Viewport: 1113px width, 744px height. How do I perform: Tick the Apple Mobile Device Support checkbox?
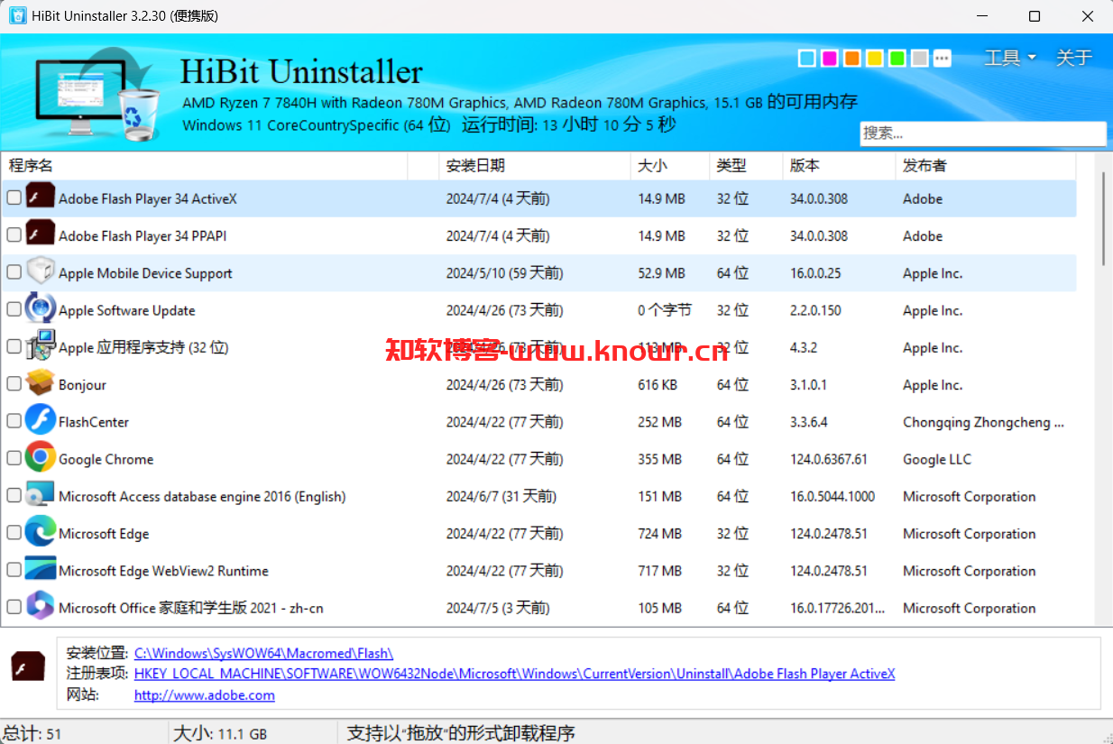tap(14, 271)
